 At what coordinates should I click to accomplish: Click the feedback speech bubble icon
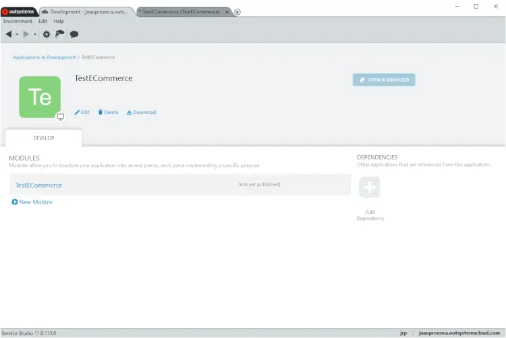tap(74, 34)
